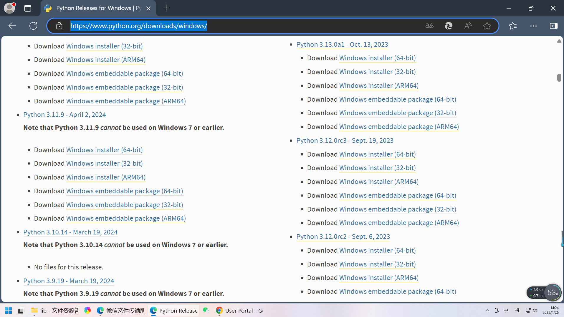The image size is (564, 317).
Task: Open the Windows Start menu
Action: (x=9, y=310)
